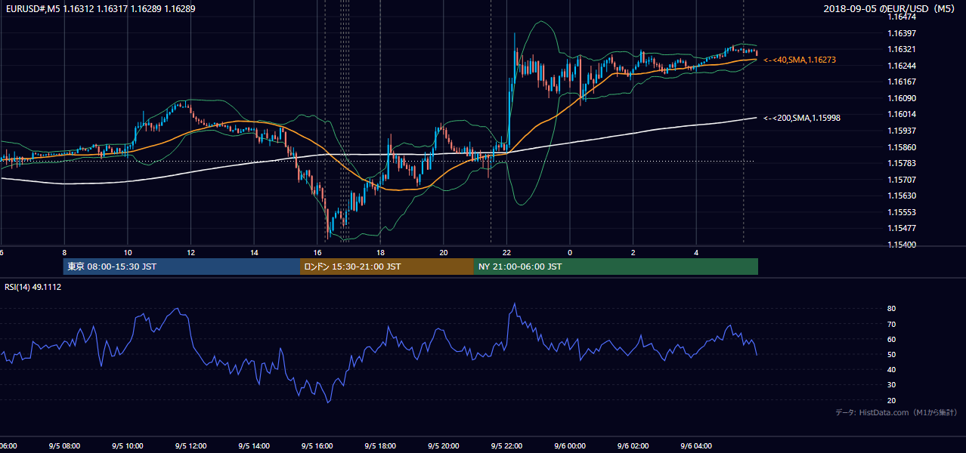Select the ロンドン 15:30-21:00 JST session bar
Viewport: 966px width, 453px height.
[x=387, y=267]
